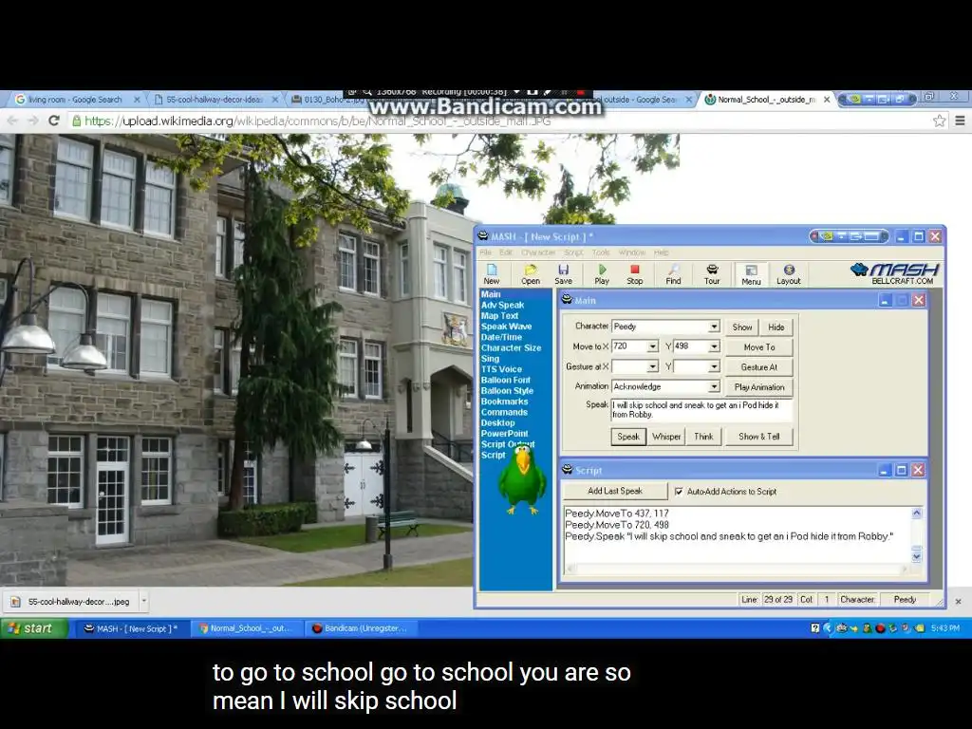Open the Edit menu in MASH
The image size is (972, 729).
tap(506, 252)
